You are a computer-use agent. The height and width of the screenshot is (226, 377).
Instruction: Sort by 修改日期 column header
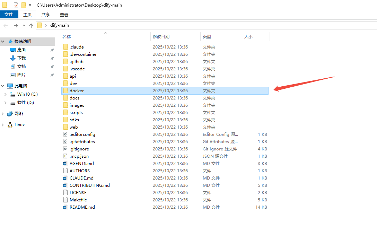pyautogui.click(x=161, y=37)
